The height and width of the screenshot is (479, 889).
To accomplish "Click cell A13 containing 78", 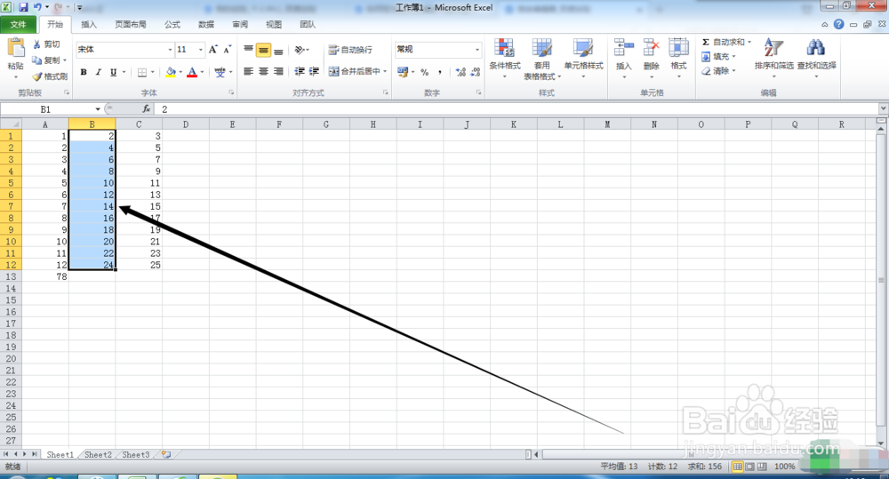I will pos(45,276).
